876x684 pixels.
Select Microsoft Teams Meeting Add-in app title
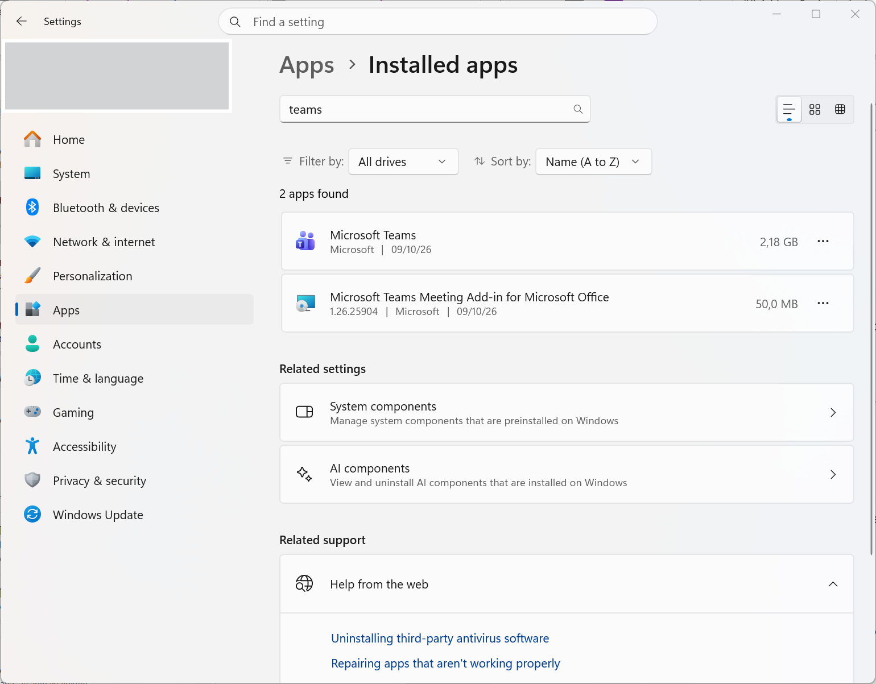pyautogui.click(x=469, y=297)
